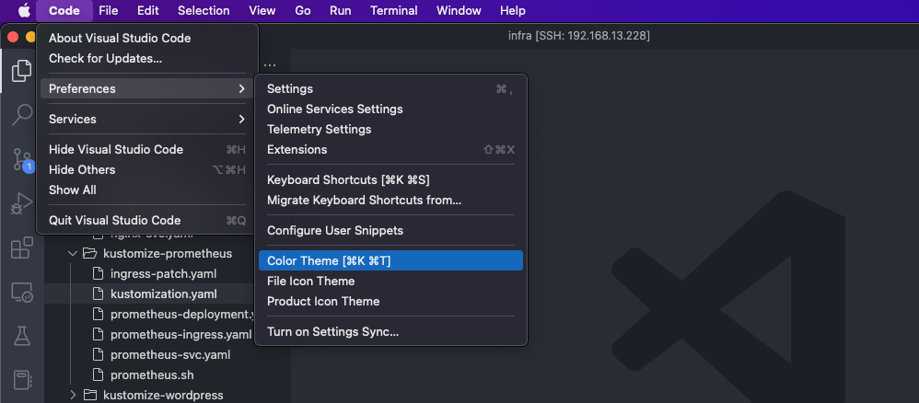Choose Extensions in Preferences submenu
The image size is (919, 403).
pyautogui.click(x=390, y=149)
